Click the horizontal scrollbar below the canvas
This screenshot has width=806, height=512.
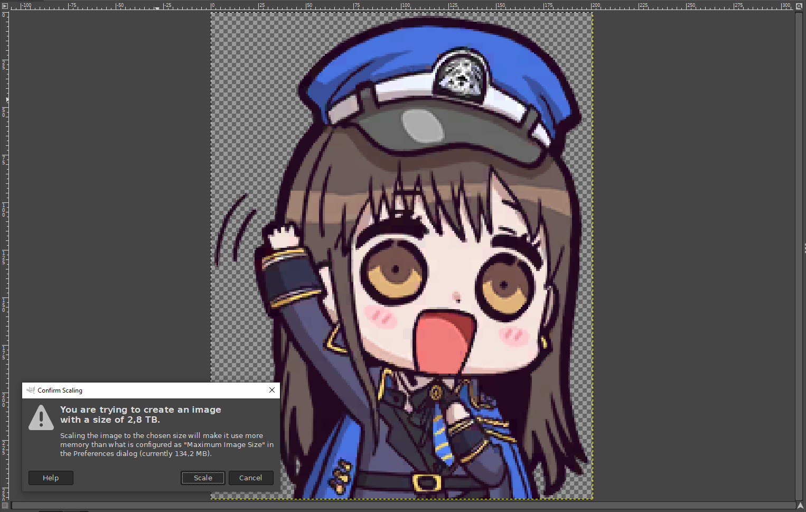pyautogui.click(x=403, y=506)
